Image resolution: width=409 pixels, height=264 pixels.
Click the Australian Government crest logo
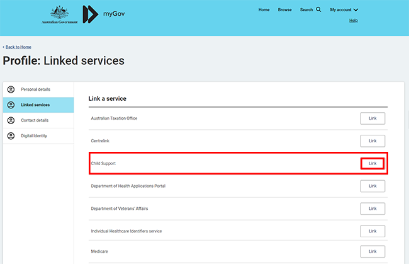pyautogui.click(x=60, y=15)
